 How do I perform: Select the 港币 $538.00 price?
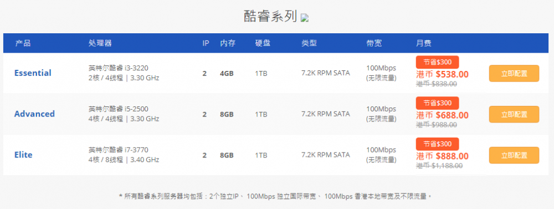point(442,74)
